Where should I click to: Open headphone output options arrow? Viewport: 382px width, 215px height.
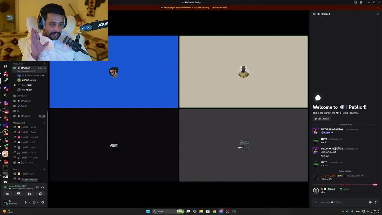pyautogui.click(x=38, y=202)
